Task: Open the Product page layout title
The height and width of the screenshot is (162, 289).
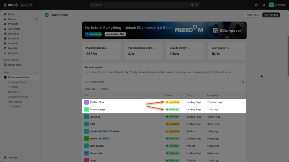Action: 97,109
